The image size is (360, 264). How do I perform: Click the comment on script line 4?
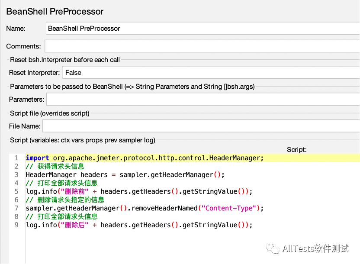click(61, 183)
